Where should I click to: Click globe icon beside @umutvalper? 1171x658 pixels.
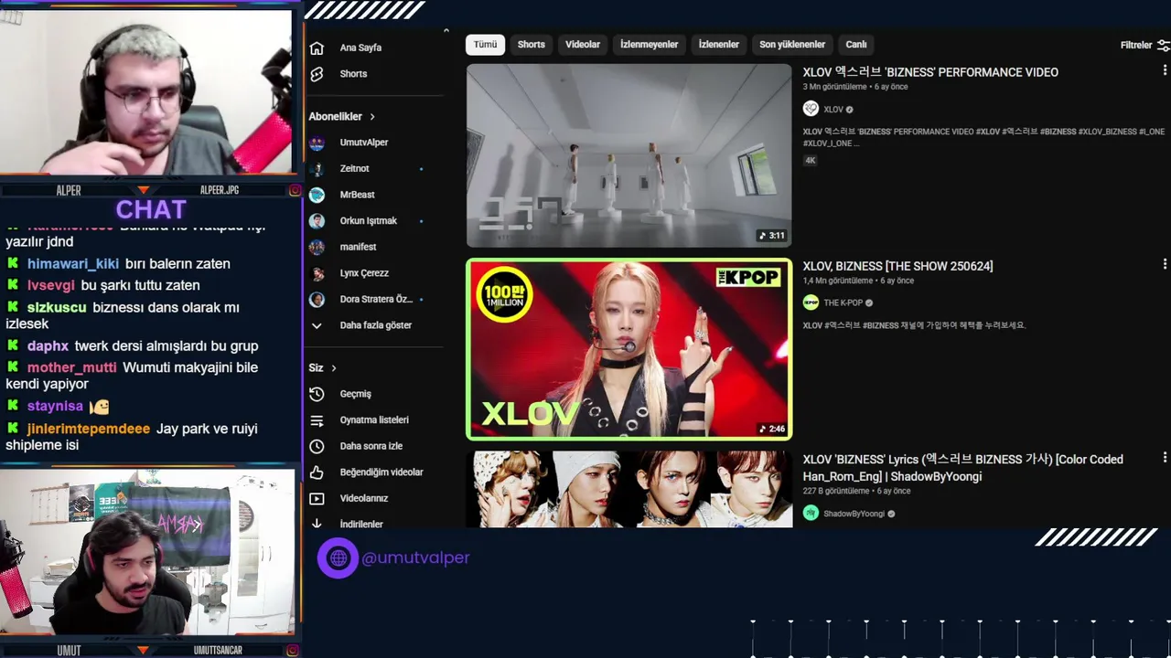click(x=338, y=557)
